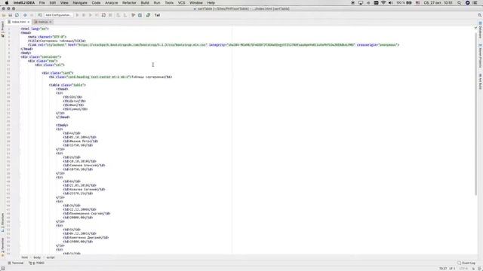Click the Synchronize refresh toolbar icon
Screen dimensions: 483x271
pyautogui.click(x=17, y=15)
